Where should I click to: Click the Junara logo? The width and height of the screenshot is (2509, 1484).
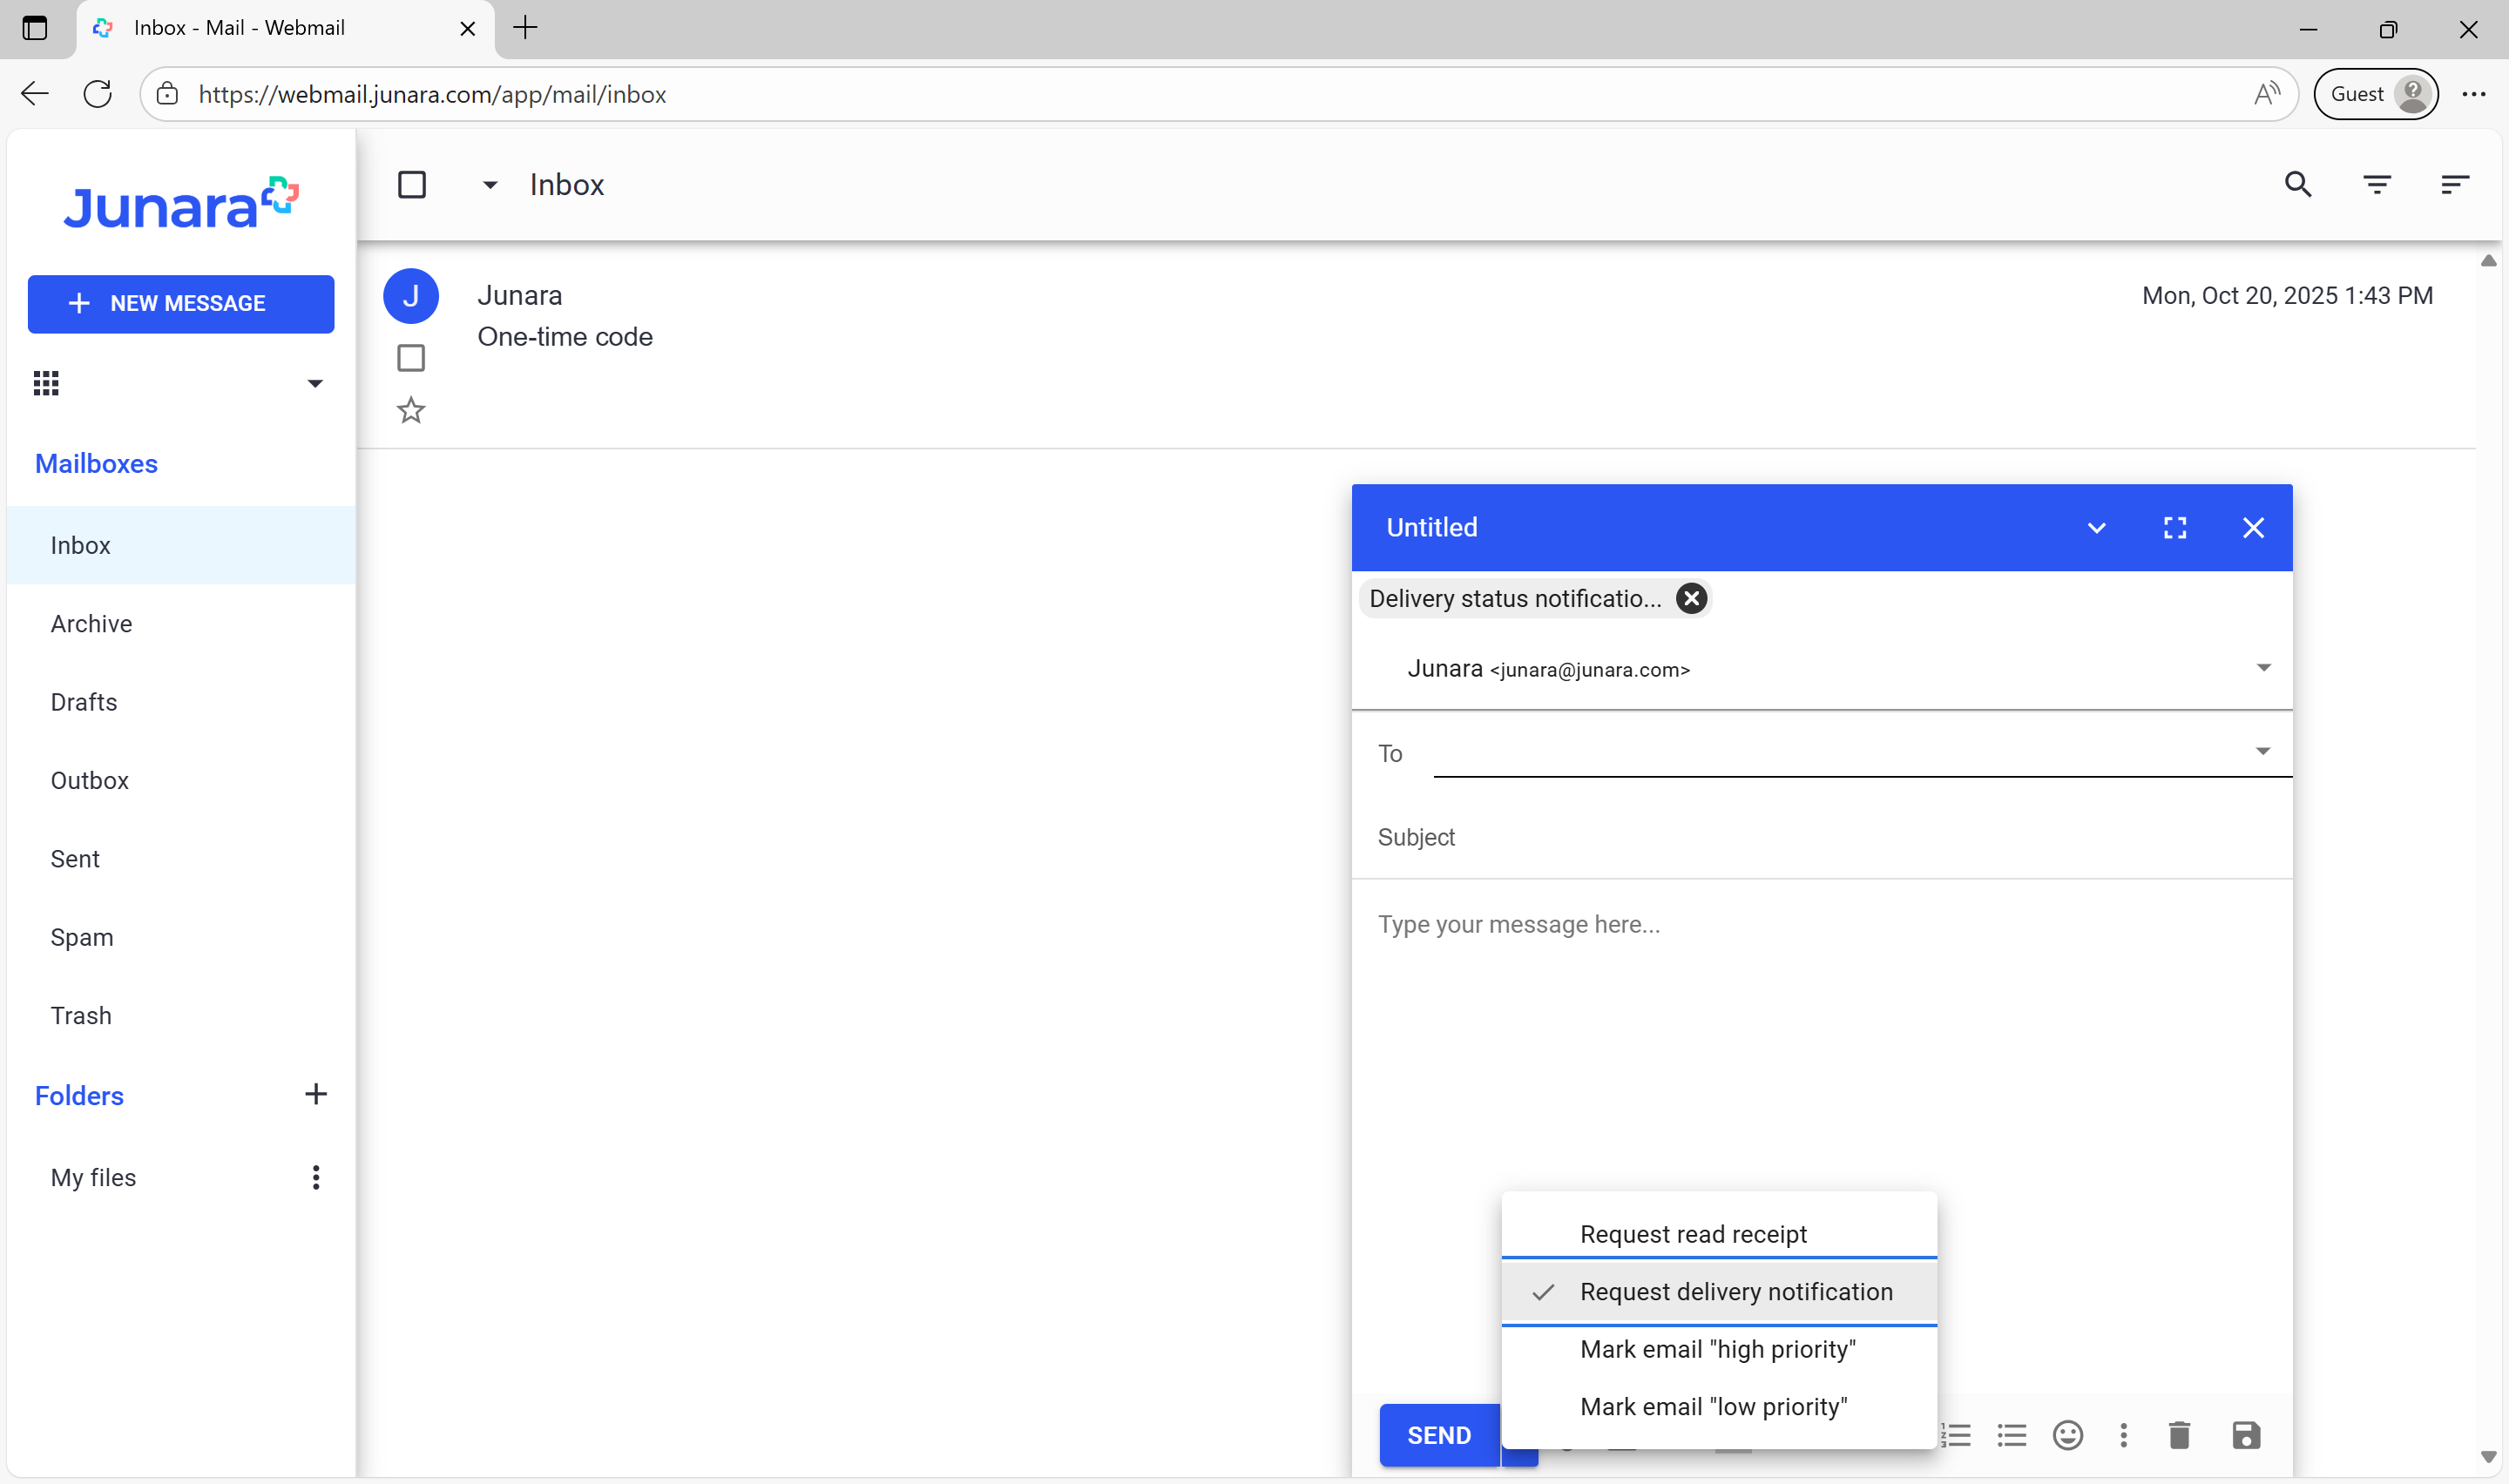tap(181, 203)
